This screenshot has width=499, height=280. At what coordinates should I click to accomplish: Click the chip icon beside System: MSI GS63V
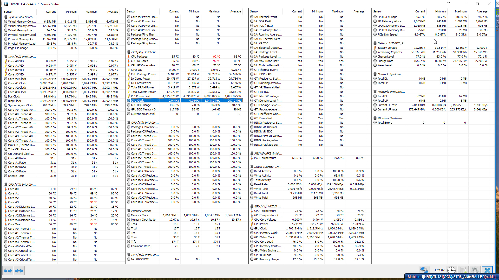(x=6, y=17)
